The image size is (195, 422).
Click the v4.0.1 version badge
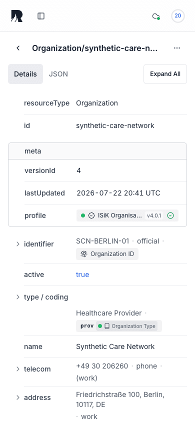(x=154, y=215)
